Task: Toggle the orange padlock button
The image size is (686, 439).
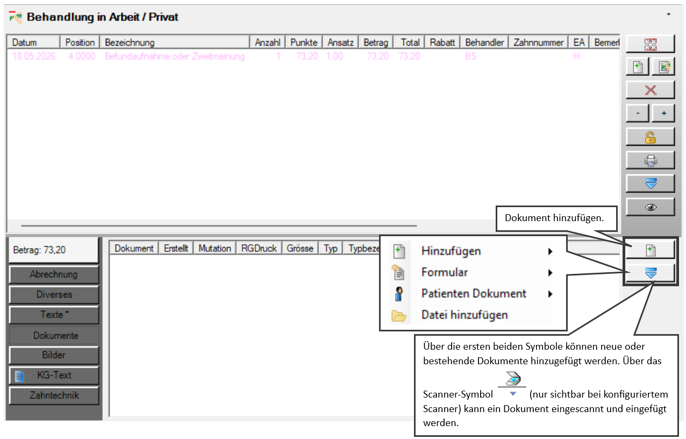Action: click(x=650, y=137)
